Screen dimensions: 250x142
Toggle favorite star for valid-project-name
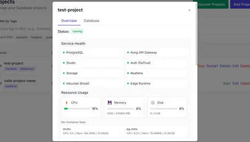(1, 83)
